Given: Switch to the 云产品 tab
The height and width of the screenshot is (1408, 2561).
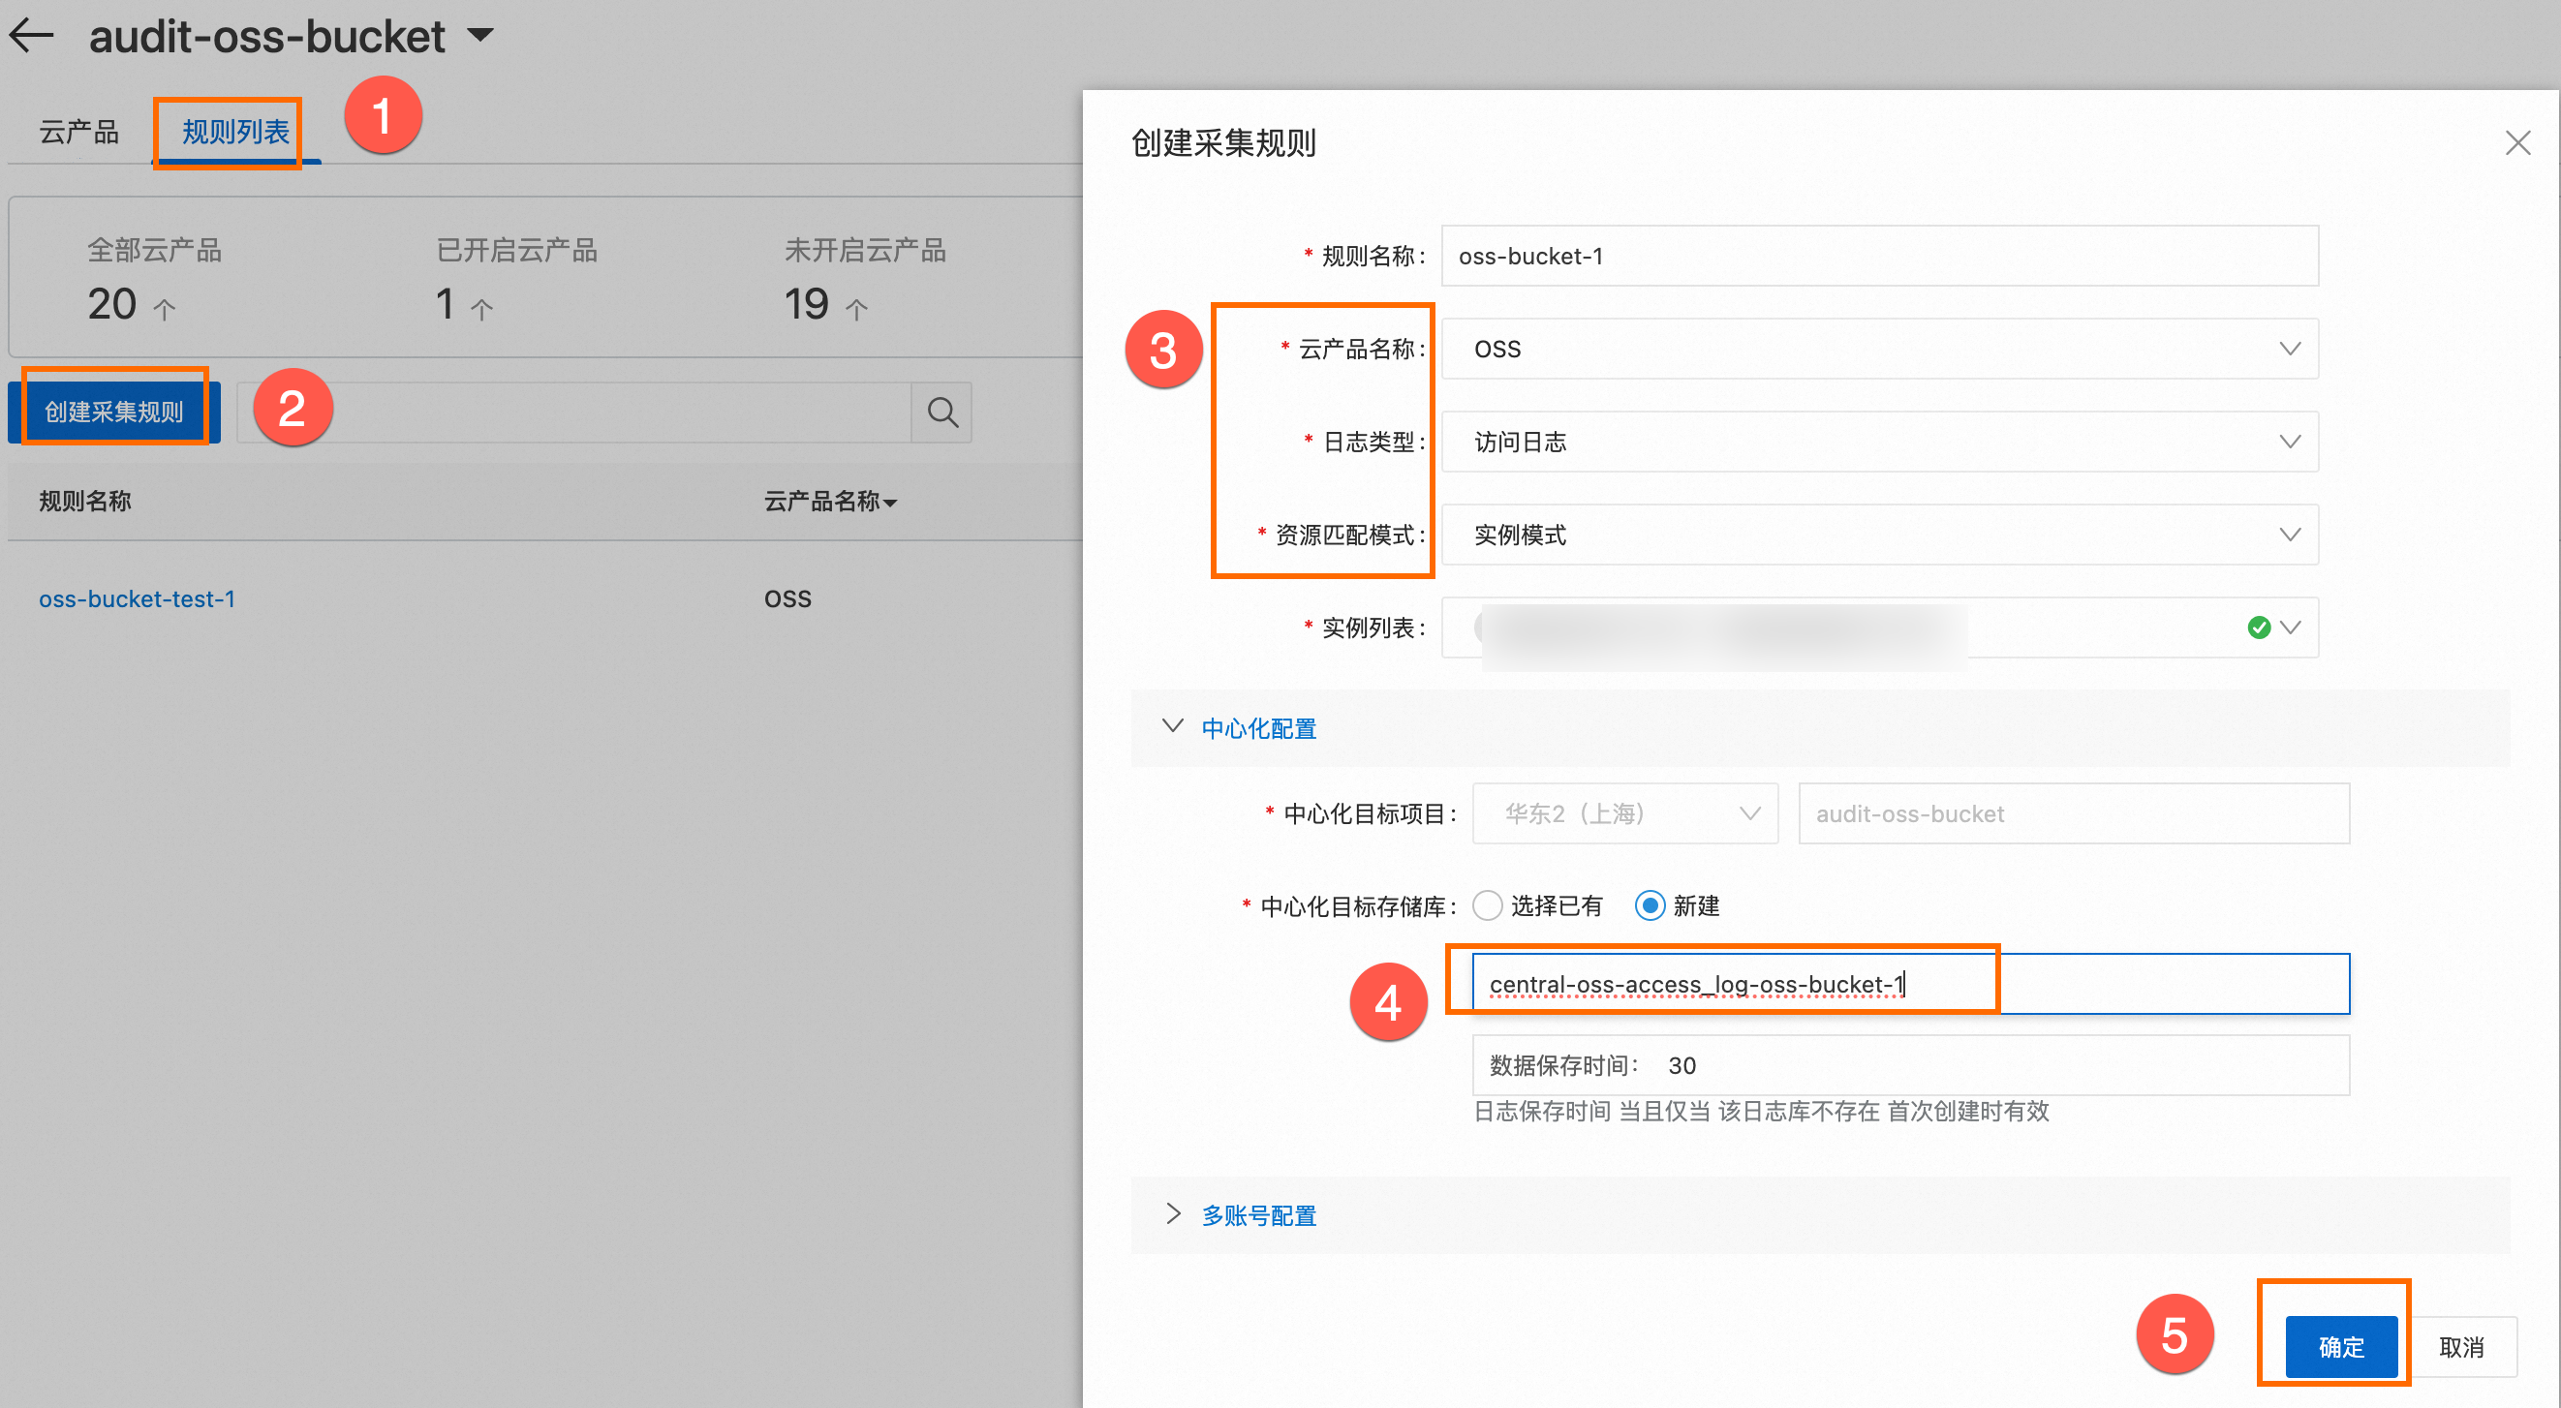Looking at the screenshot, I should point(78,131).
